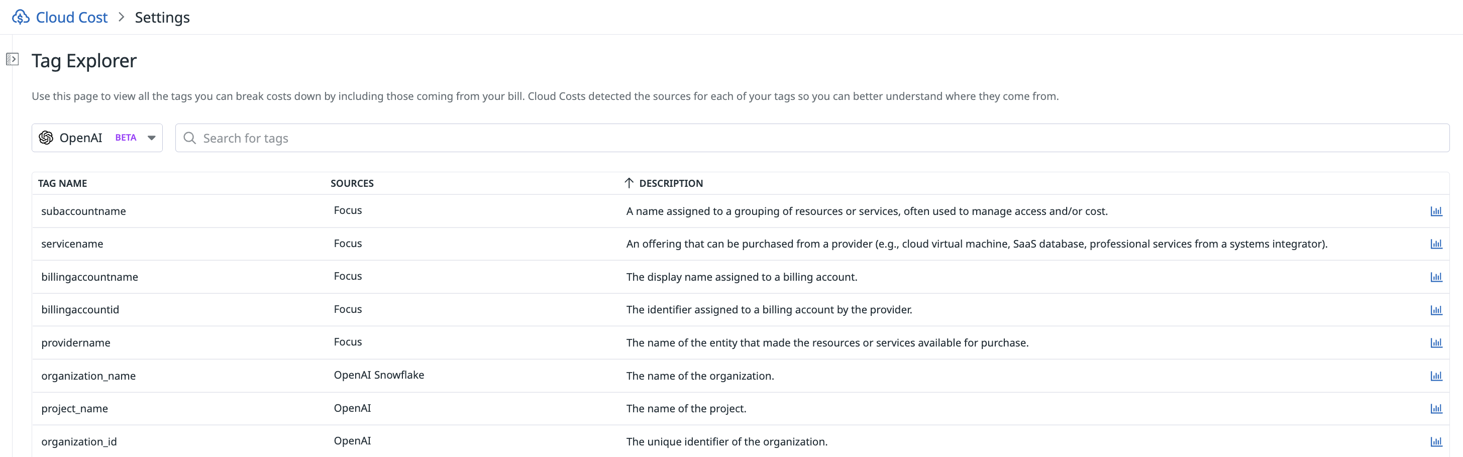The width and height of the screenshot is (1463, 457).
Task: Click the TAG NAME column header
Action: click(62, 183)
